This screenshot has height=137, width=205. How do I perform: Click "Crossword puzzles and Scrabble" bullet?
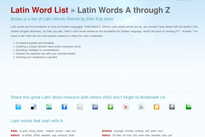point(35,43)
